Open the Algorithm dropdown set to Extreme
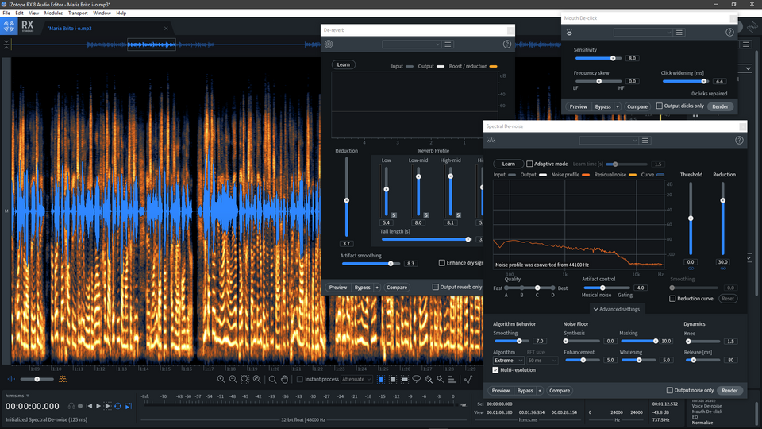The image size is (762, 429). pos(509,361)
